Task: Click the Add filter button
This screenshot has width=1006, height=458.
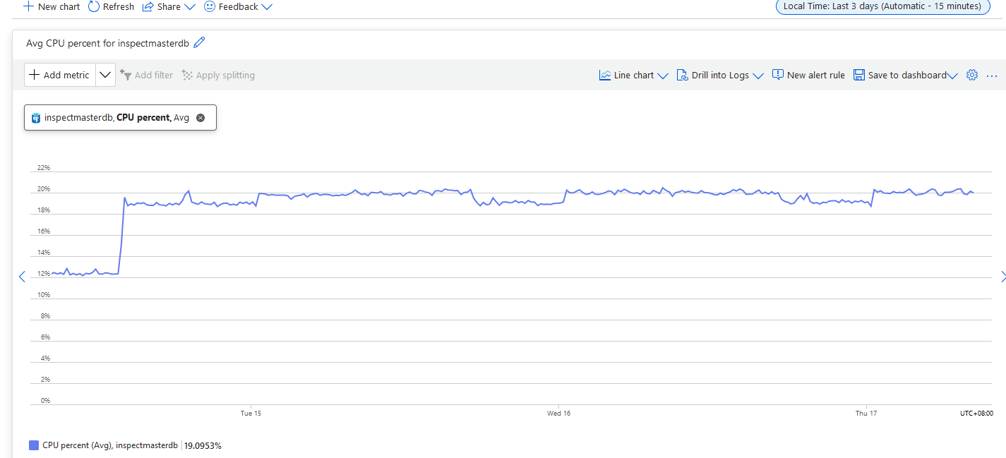Action: [x=147, y=74]
